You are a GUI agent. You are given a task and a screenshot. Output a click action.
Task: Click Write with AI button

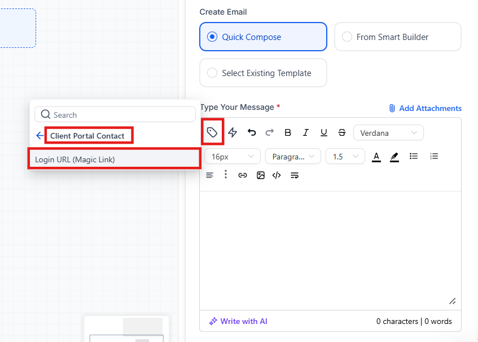238,321
